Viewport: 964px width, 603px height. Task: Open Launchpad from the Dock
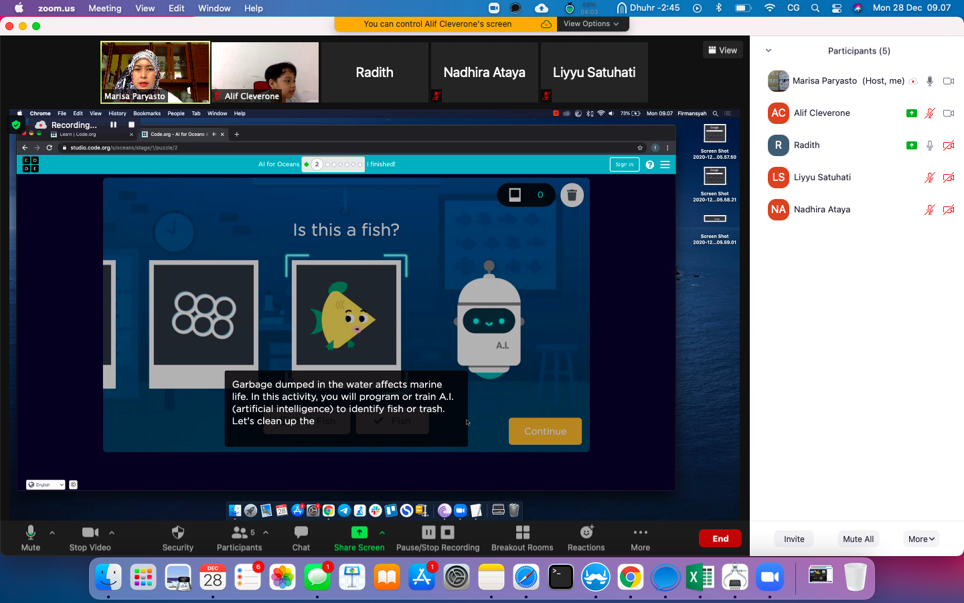point(143,578)
